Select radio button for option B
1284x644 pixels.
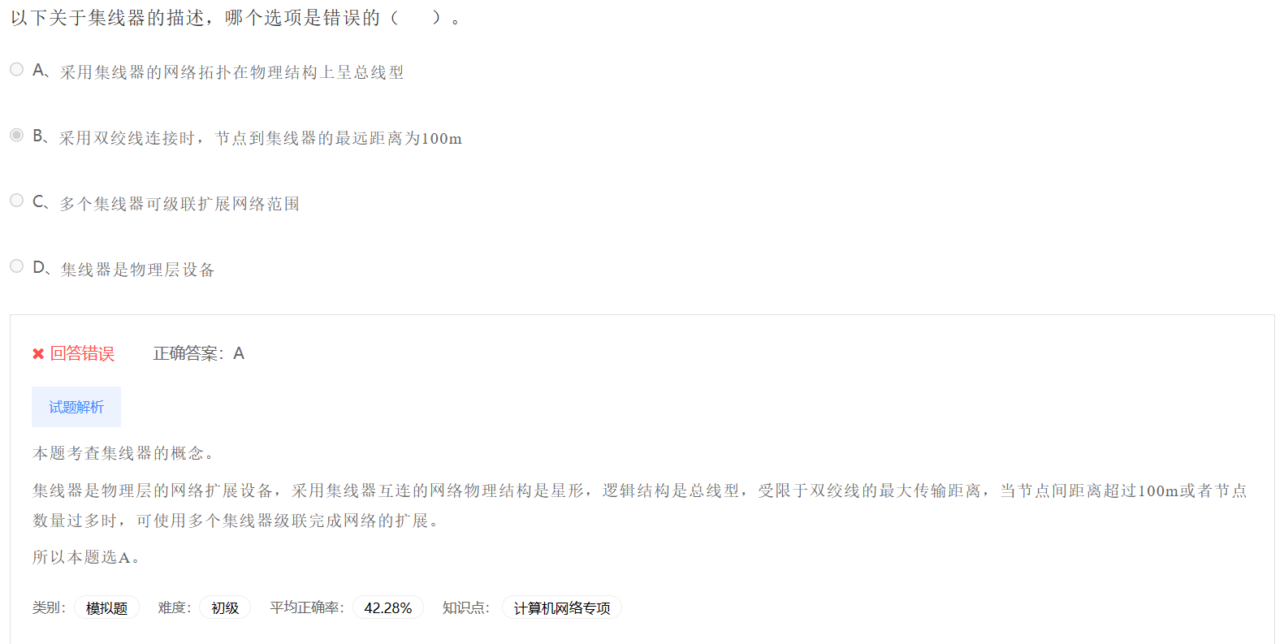[x=16, y=135]
